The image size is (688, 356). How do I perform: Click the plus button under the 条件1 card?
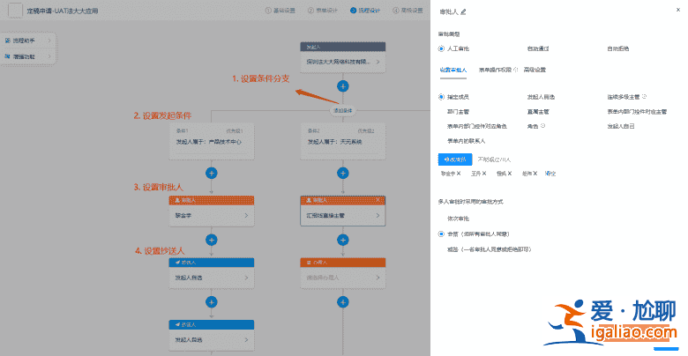point(212,174)
